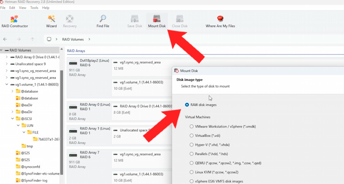Go forward with the right arrow
This screenshot has height=184, width=344.
click(19, 39)
